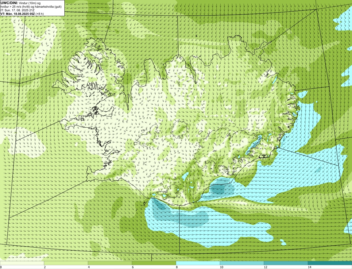
Task: Click the 10–12 m/s legend color band
Action: [x=242, y=263]
